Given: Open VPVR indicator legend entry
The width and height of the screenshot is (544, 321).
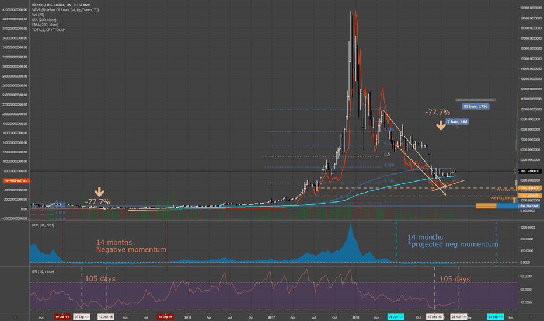Looking at the screenshot, I should (65, 10).
